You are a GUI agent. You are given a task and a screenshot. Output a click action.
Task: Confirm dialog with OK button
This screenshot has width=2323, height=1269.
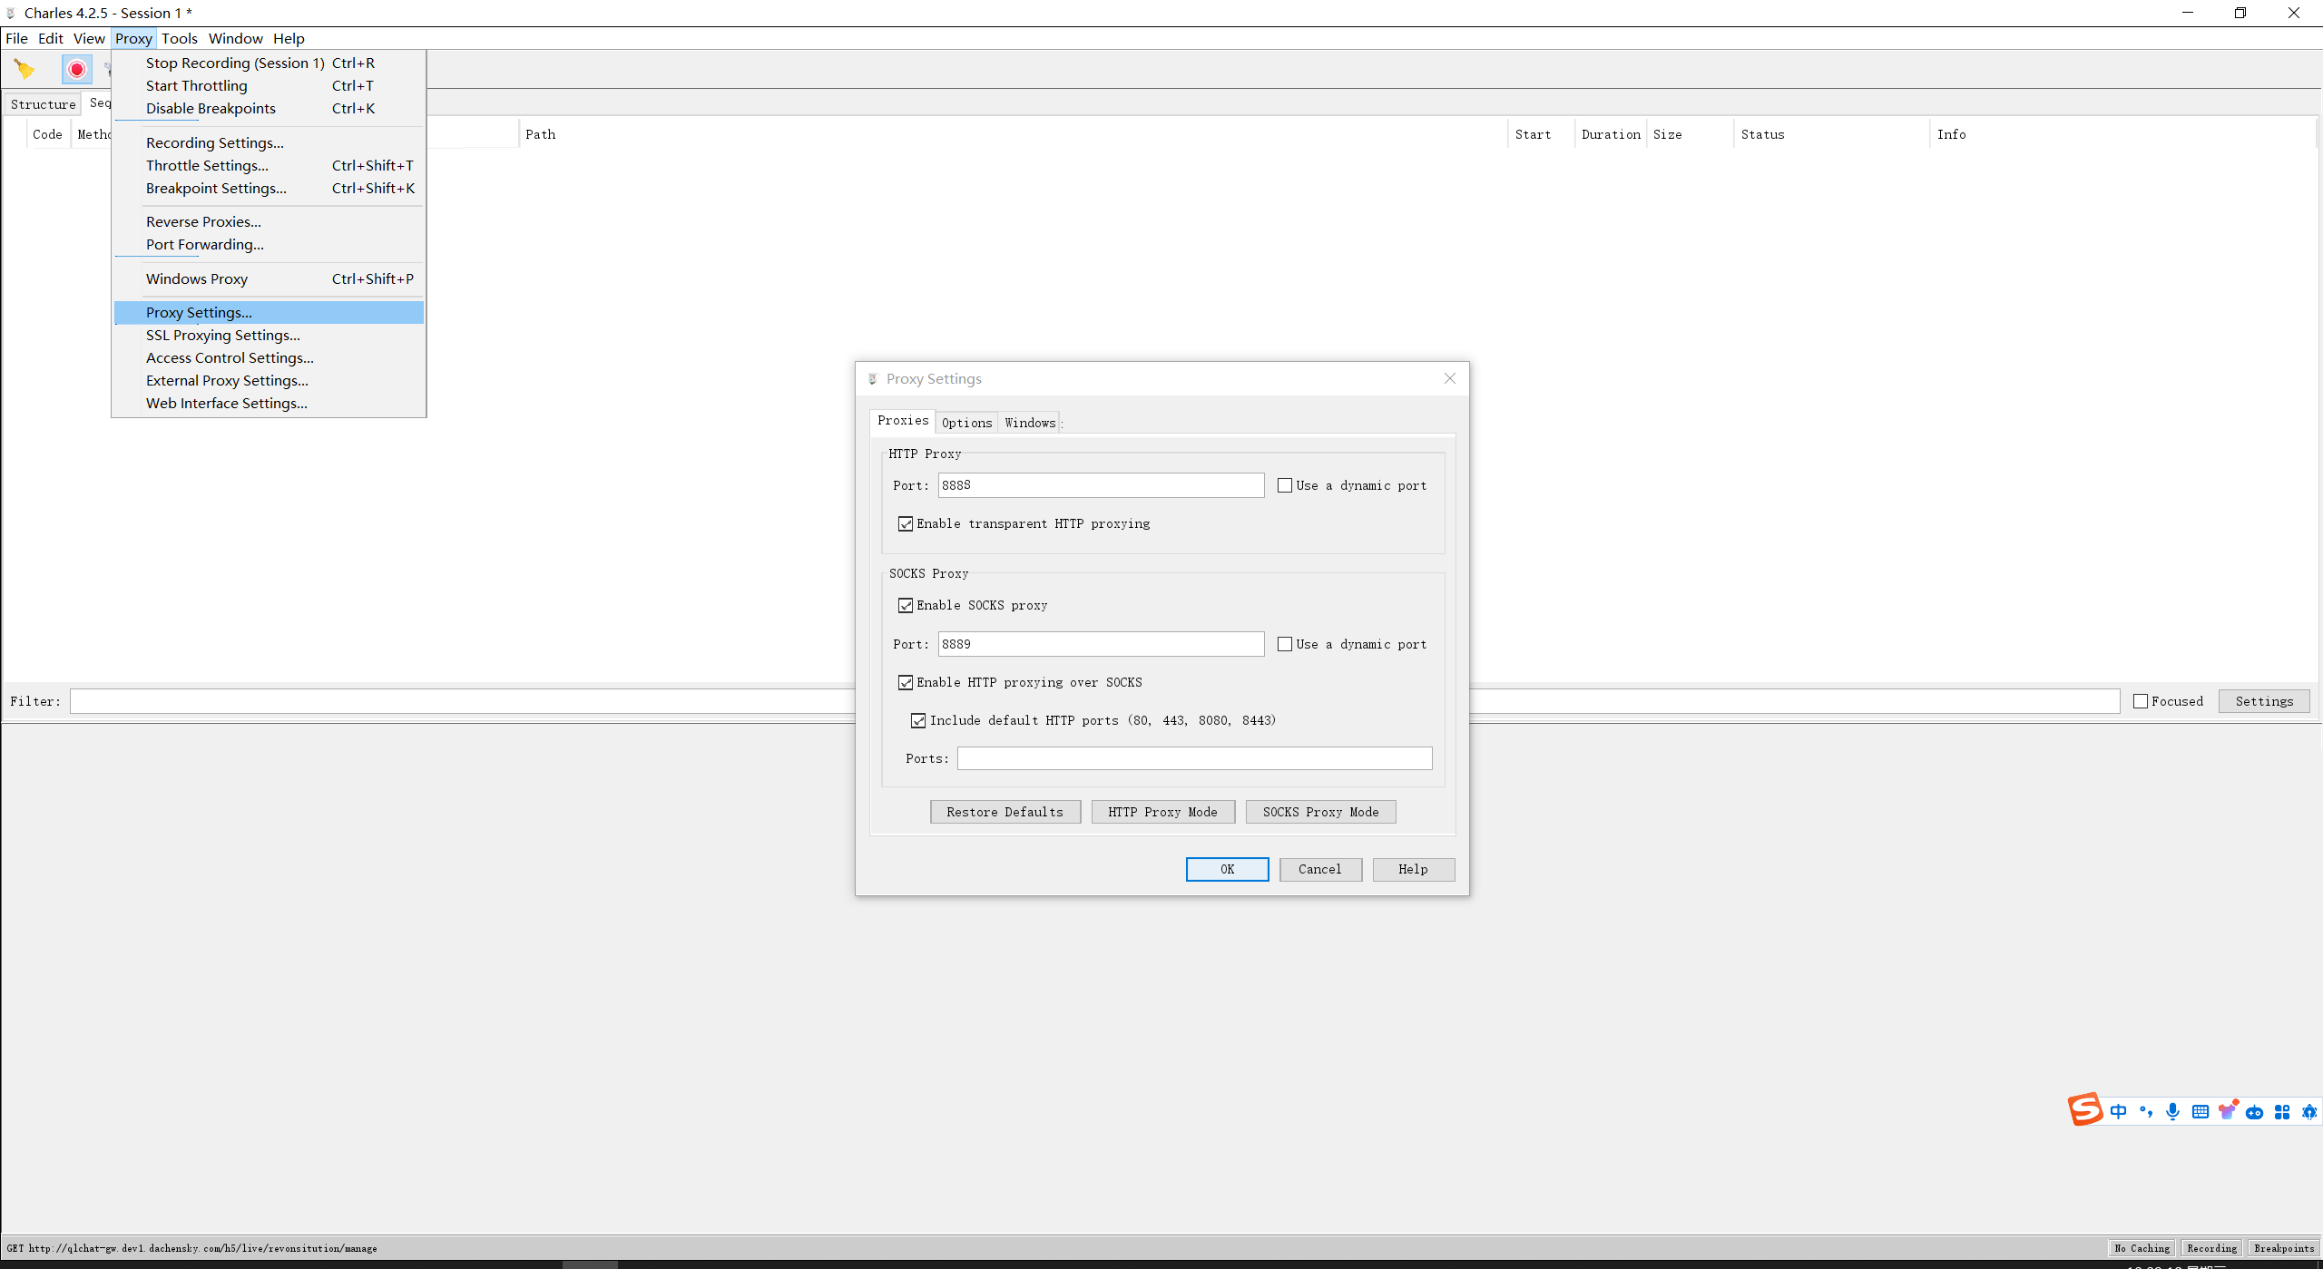(x=1227, y=869)
